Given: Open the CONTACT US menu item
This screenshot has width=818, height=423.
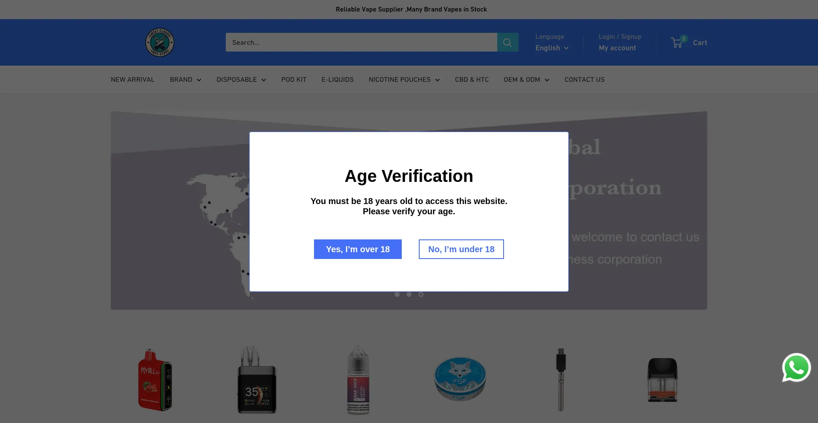Looking at the screenshot, I should (x=584, y=80).
